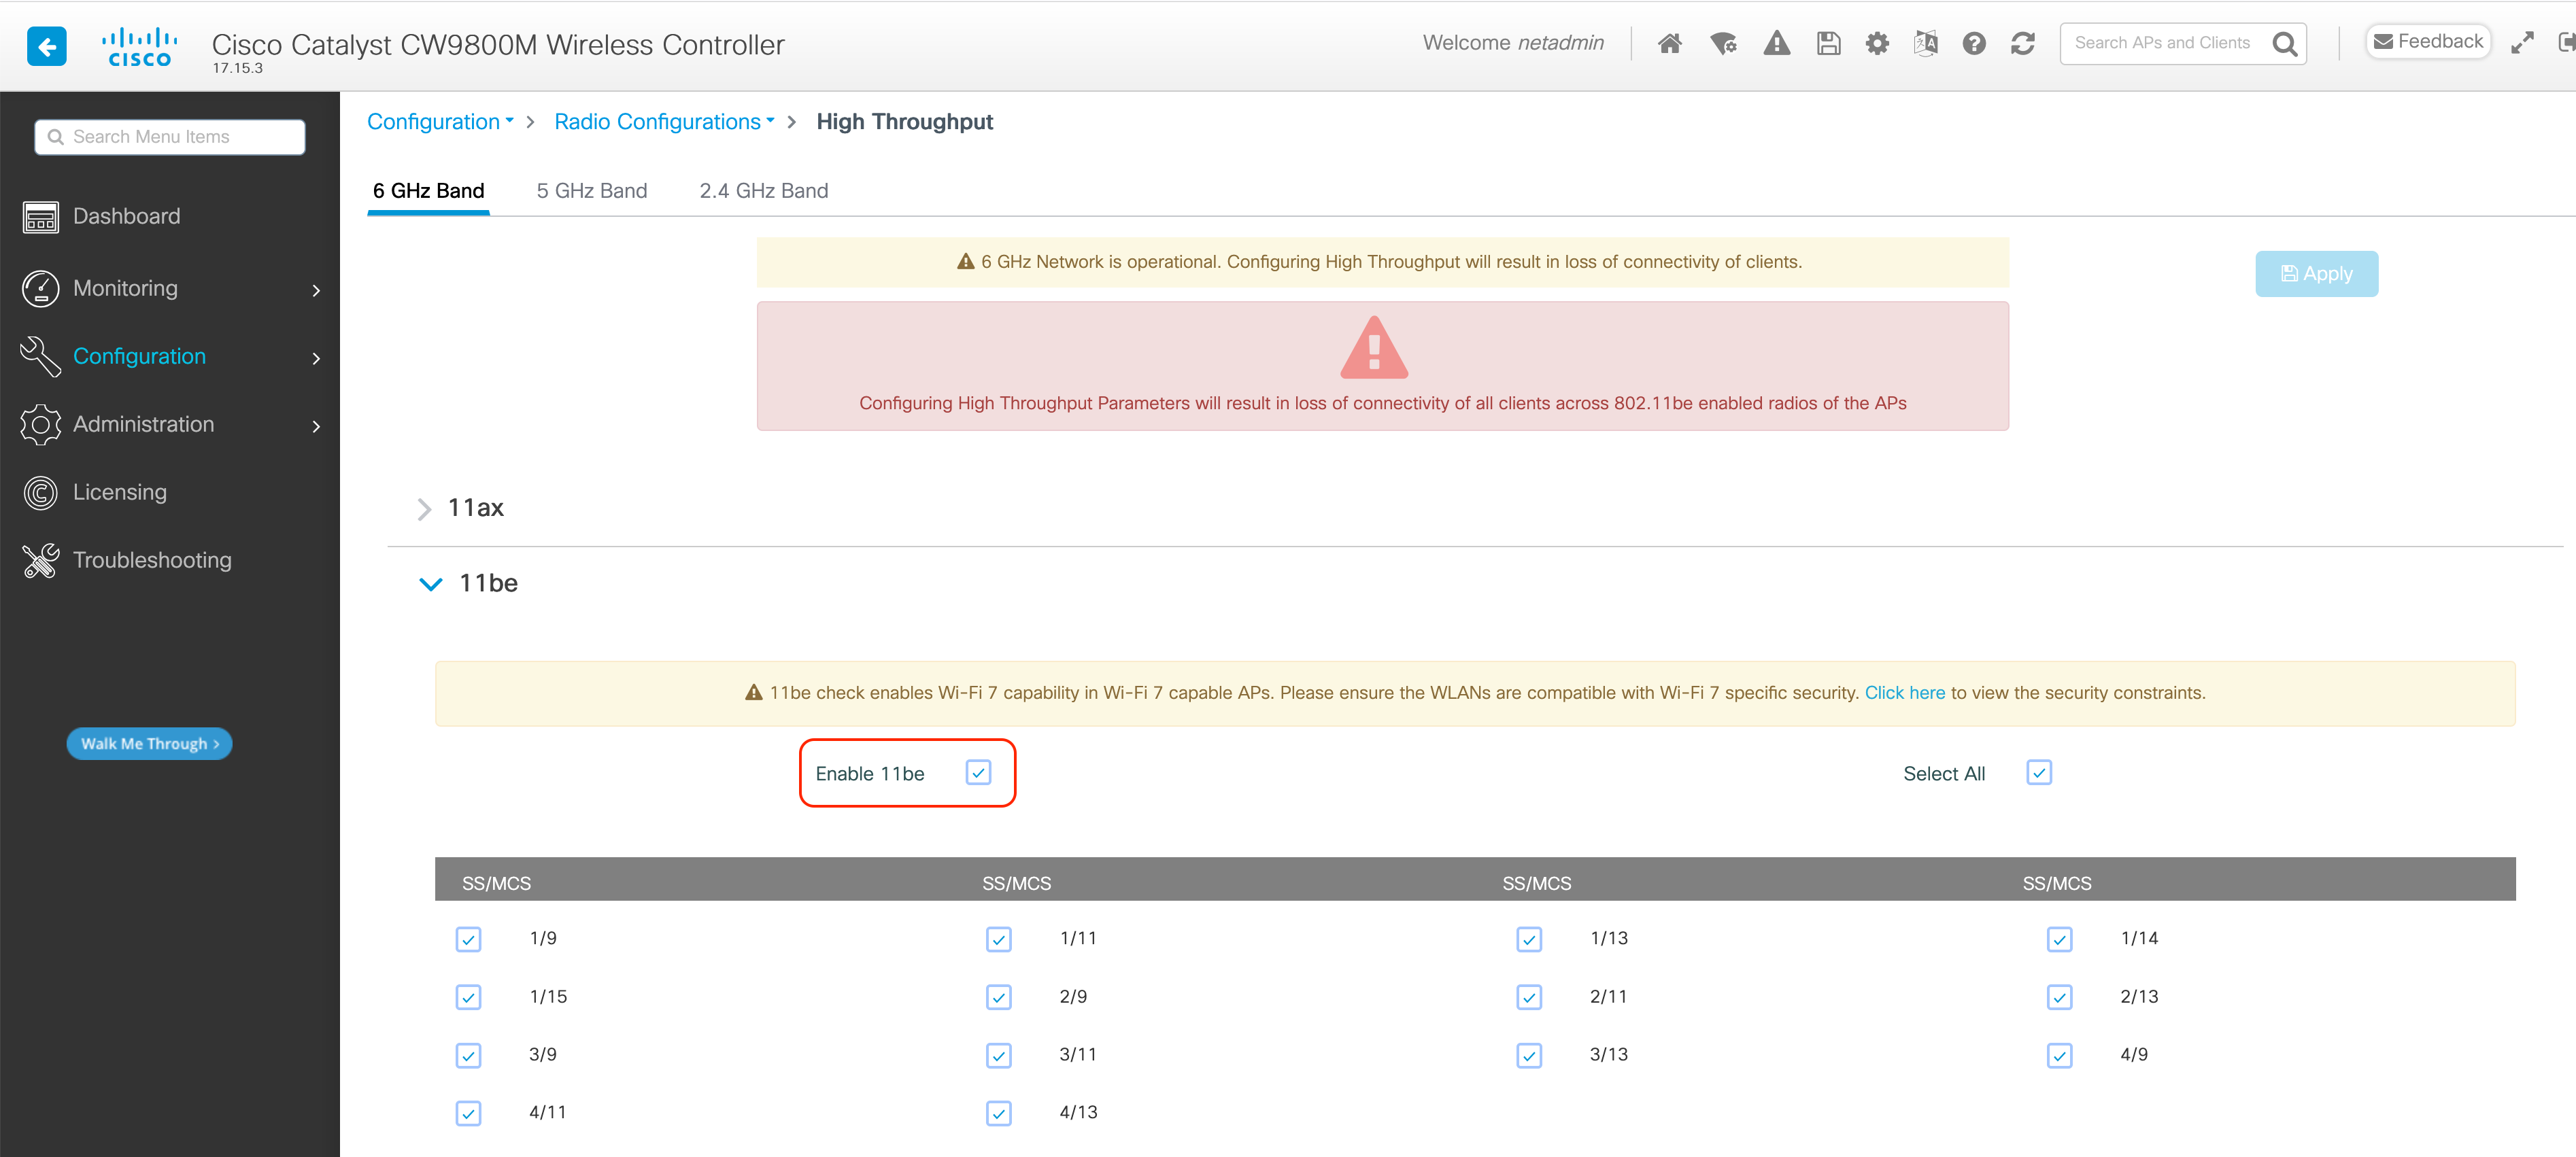Click the Configuration wrench icon

[41, 356]
